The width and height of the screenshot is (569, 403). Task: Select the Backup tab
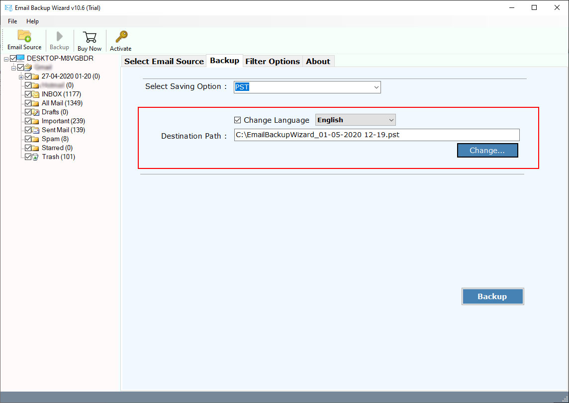[x=224, y=61]
